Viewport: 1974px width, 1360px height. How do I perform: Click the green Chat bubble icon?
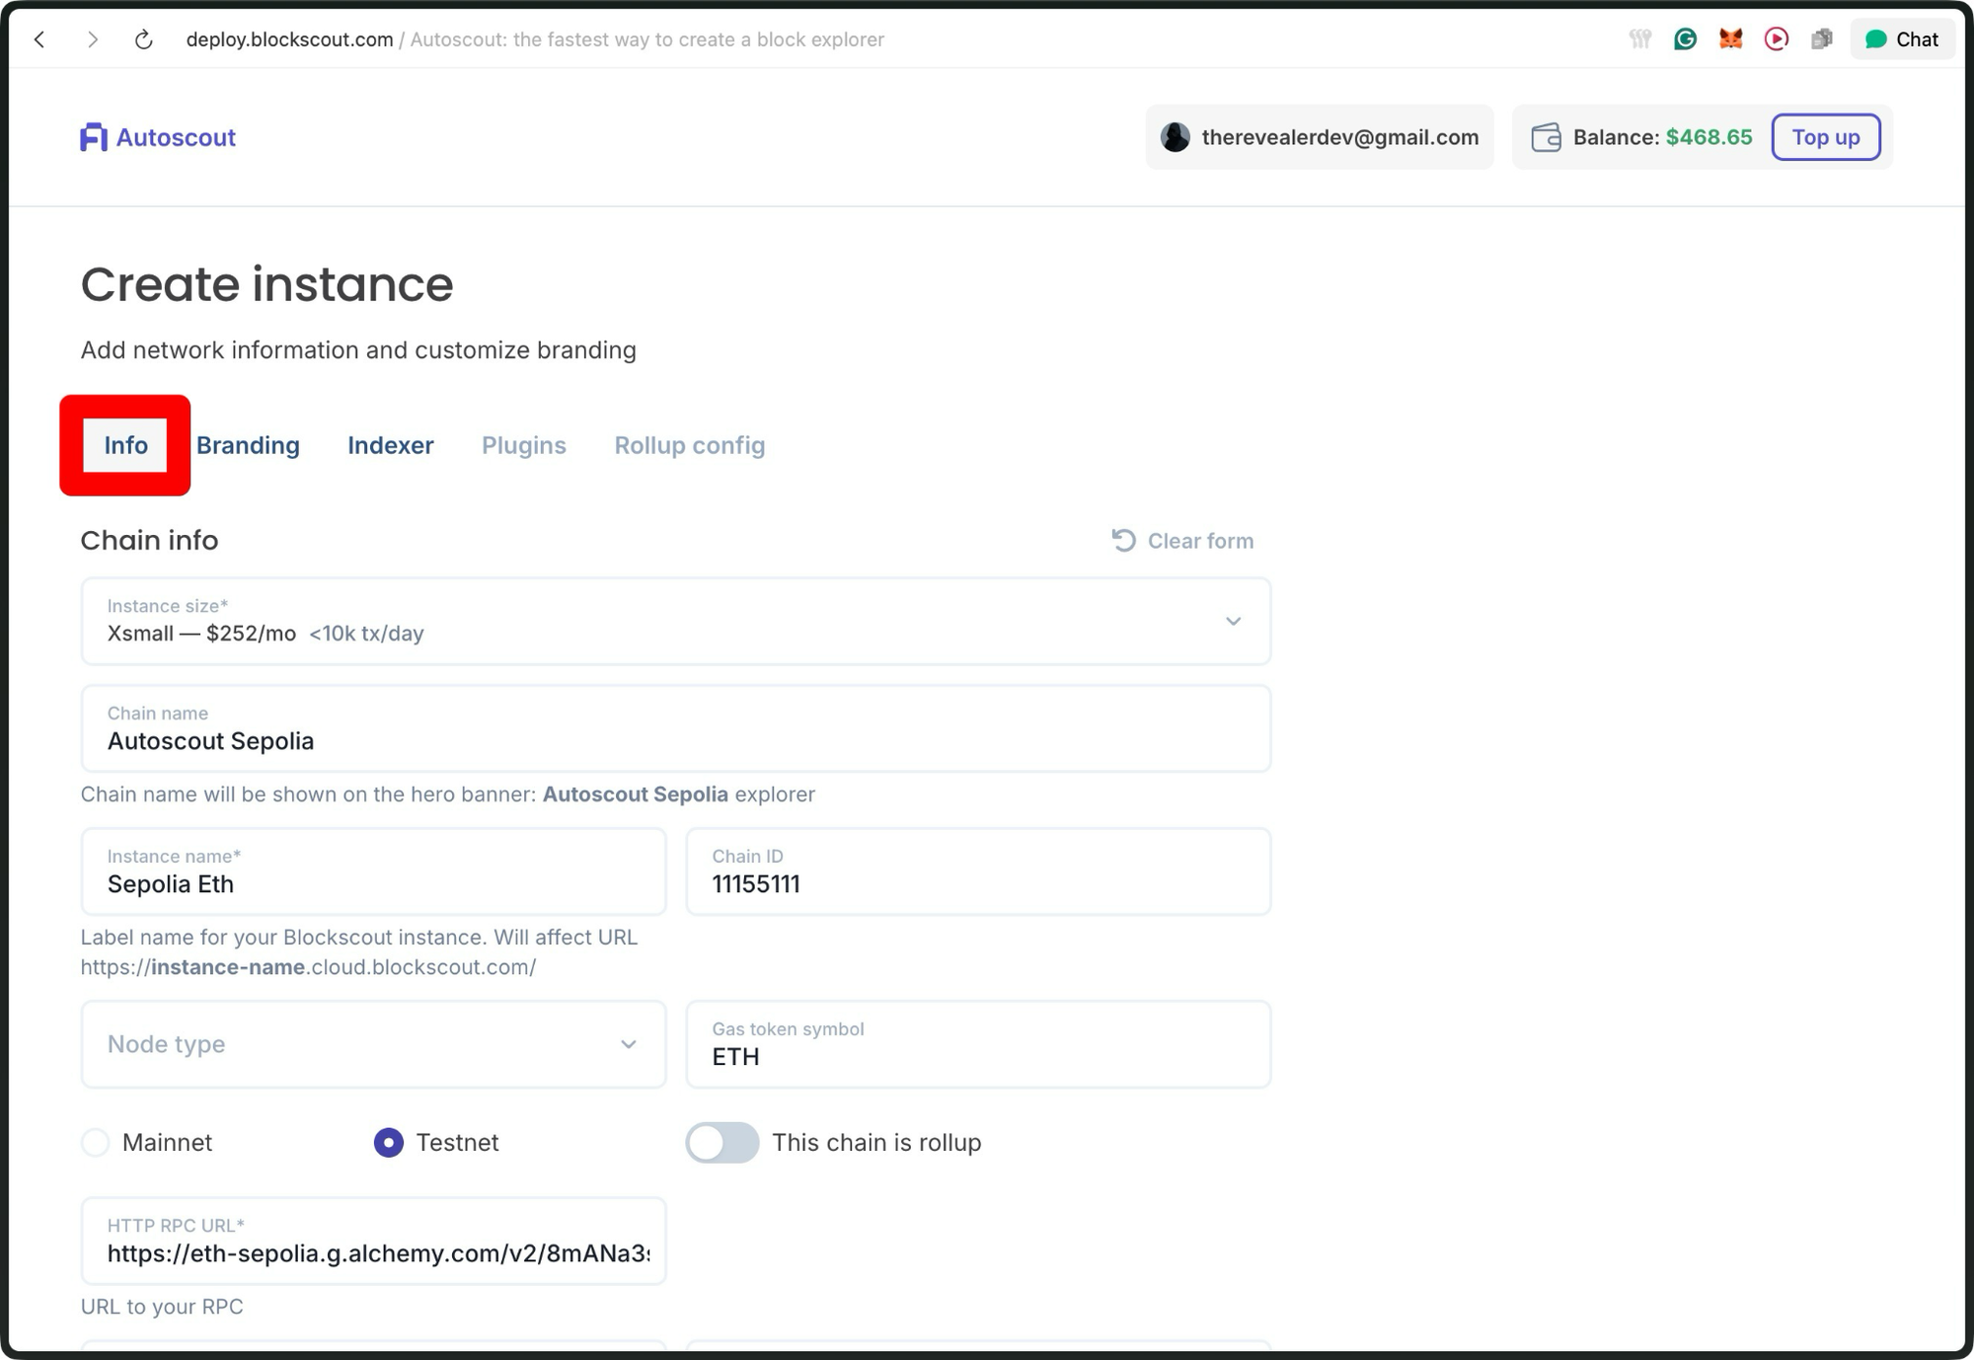1875,39
